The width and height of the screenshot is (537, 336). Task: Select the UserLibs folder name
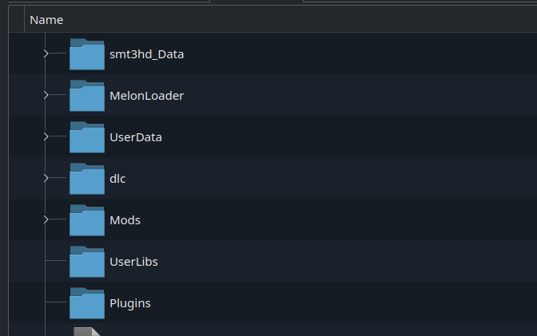coord(133,262)
